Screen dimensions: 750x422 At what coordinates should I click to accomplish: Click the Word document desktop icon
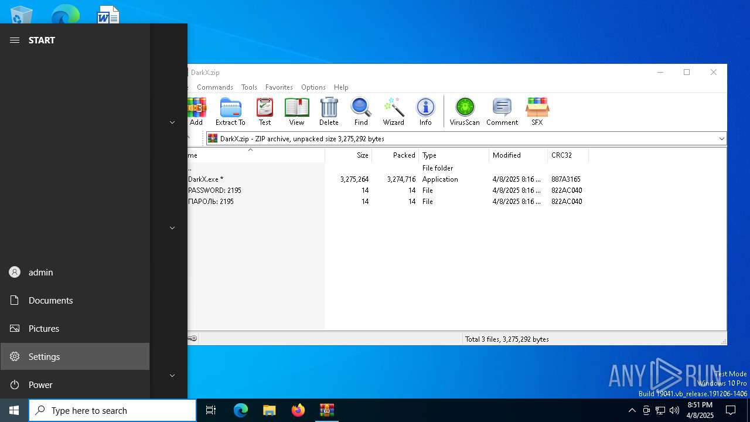(x=108, y=14)
